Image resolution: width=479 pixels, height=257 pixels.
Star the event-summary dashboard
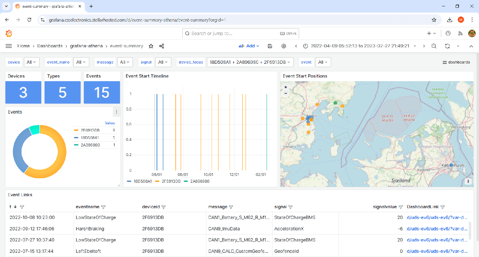[x=151, y=46]
